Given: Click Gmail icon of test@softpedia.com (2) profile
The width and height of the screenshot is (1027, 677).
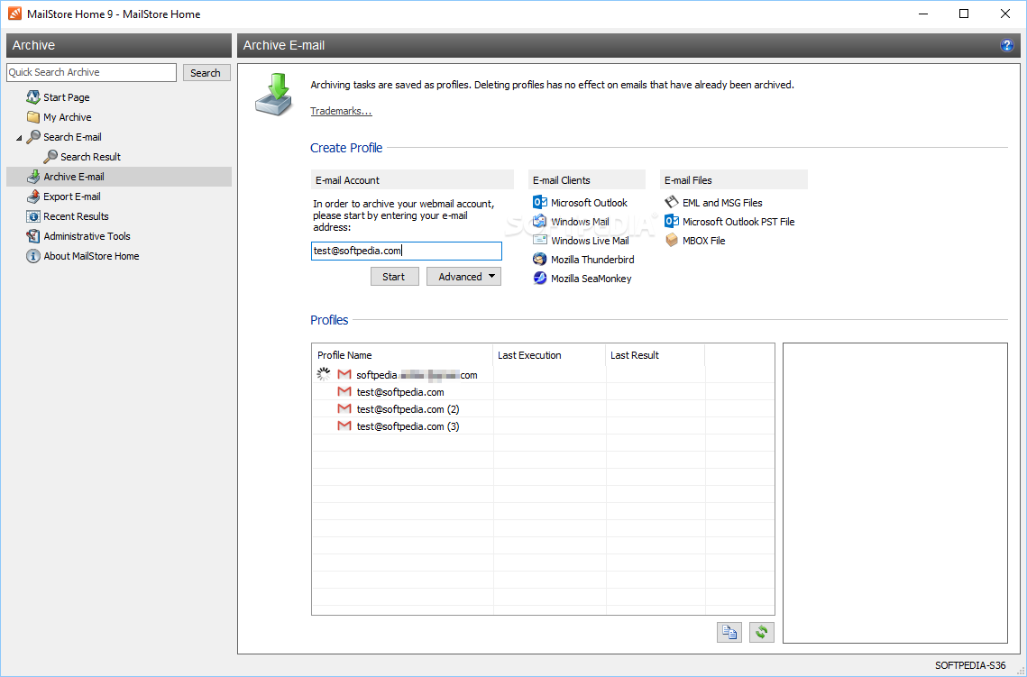Looking at the screenshot, I should (x=344, y=408).
